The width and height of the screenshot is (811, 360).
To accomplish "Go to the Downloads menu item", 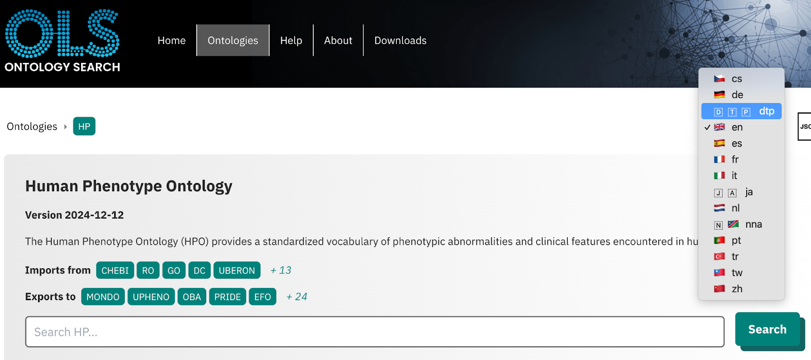I will pos(400,41).
